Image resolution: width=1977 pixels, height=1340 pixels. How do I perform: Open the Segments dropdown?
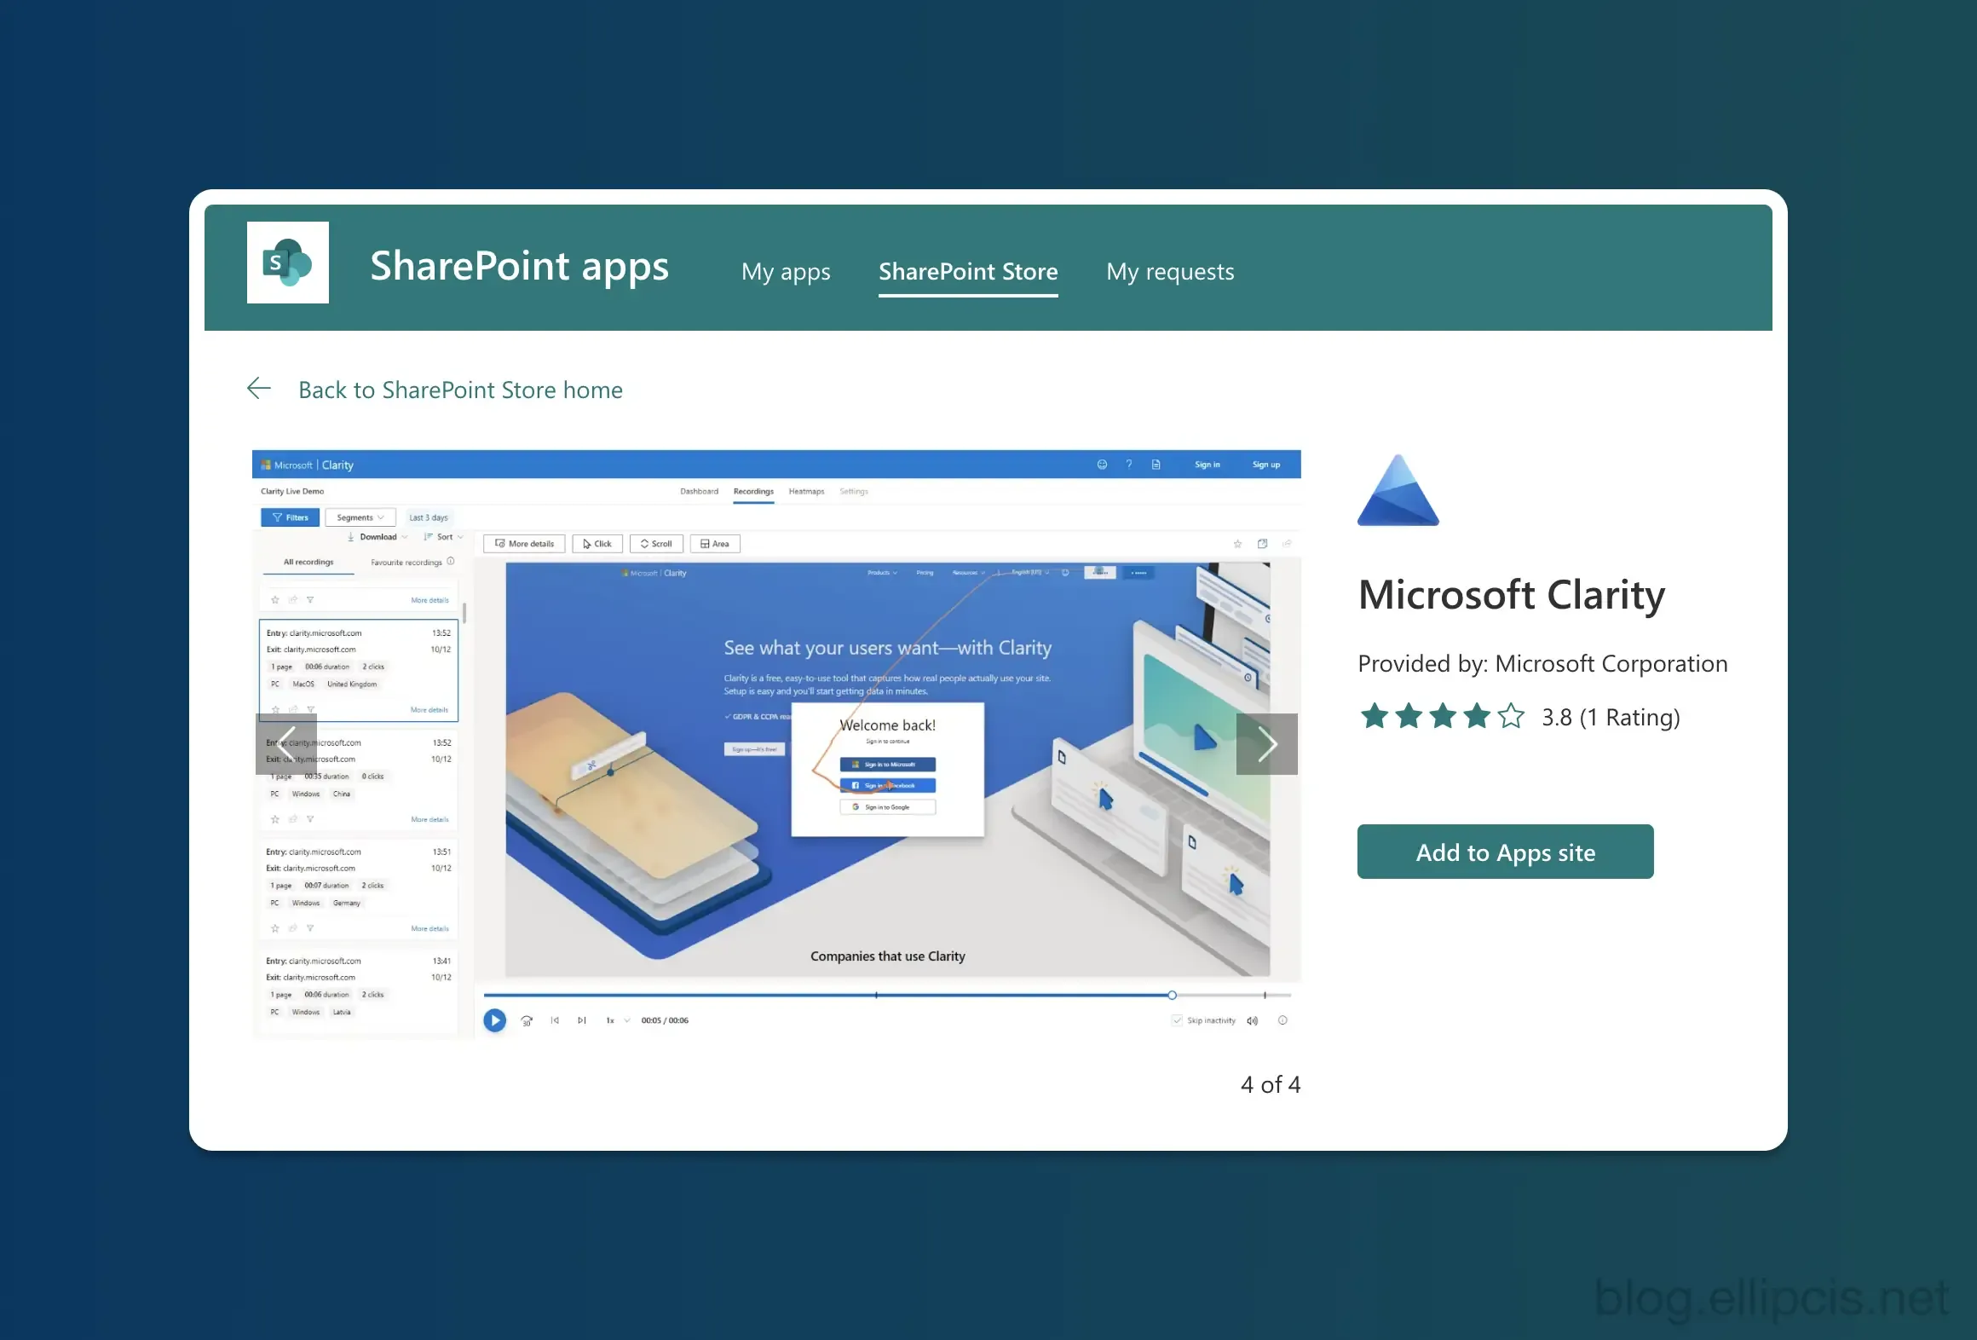click(x=360, y=517)
